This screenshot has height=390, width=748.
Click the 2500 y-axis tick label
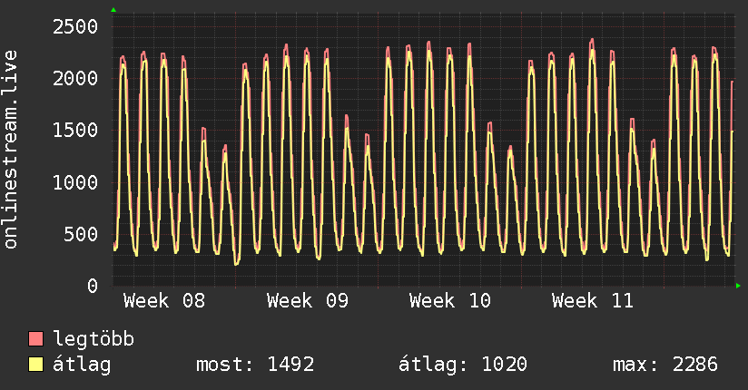(x=74, y=26)
